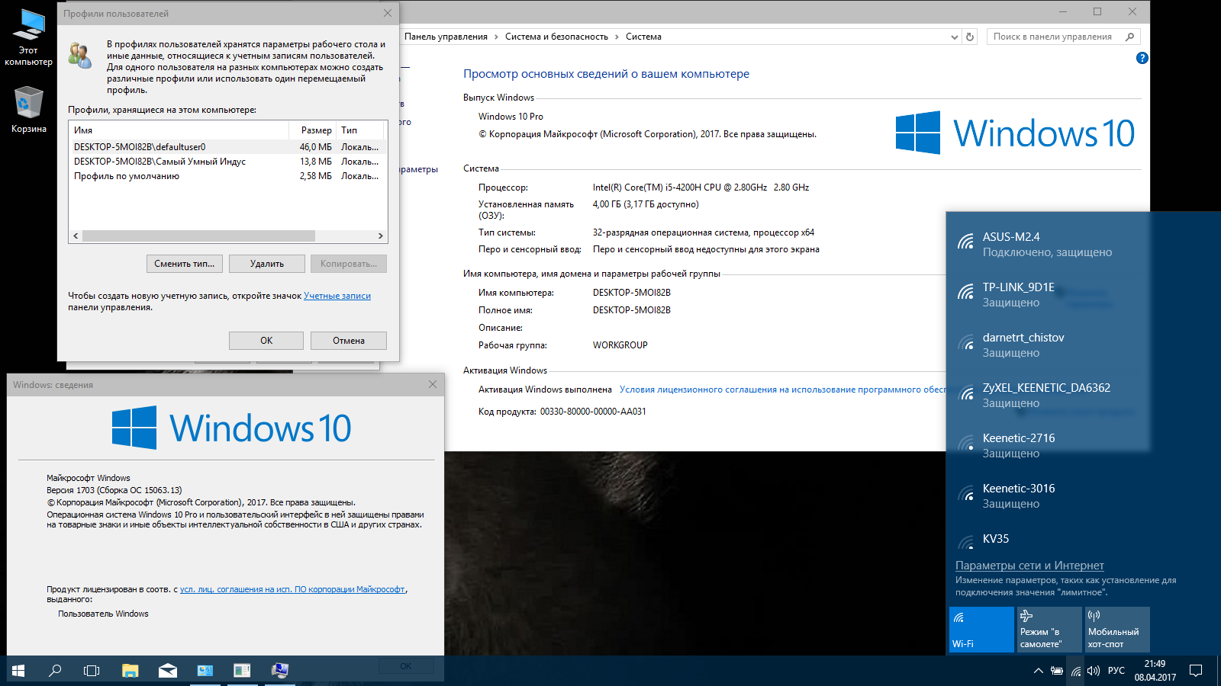Confirm the user profiles dialog with OK
The height and width of the screenshot is (686, 1221).
(266, 341)
